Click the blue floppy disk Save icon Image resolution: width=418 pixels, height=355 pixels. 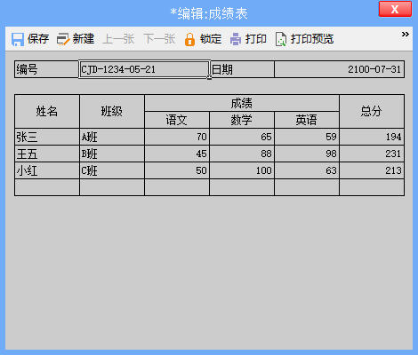pyautogui.click(x=18, y=39)
